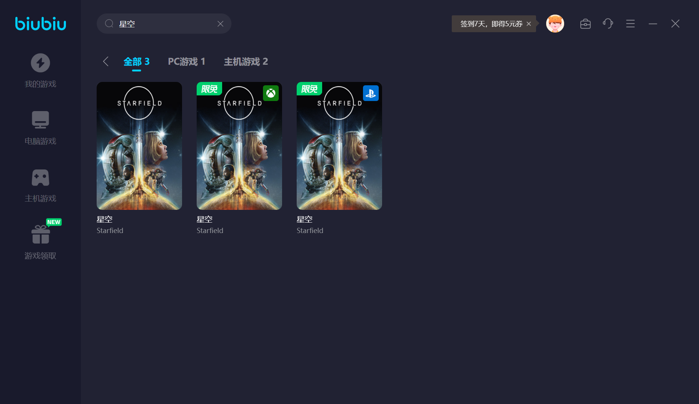Open game claim gift icon
This screenshot has width=699, height=404.
(40, 235)
